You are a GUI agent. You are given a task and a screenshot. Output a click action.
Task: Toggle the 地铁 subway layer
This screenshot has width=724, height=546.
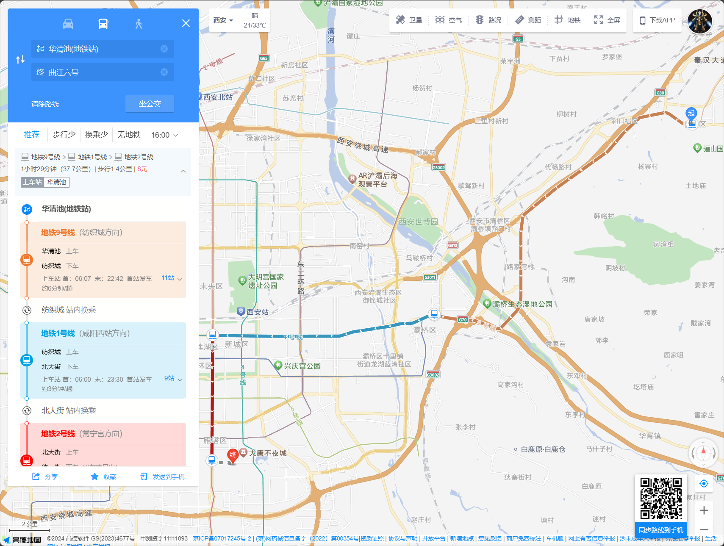point(568,20)
